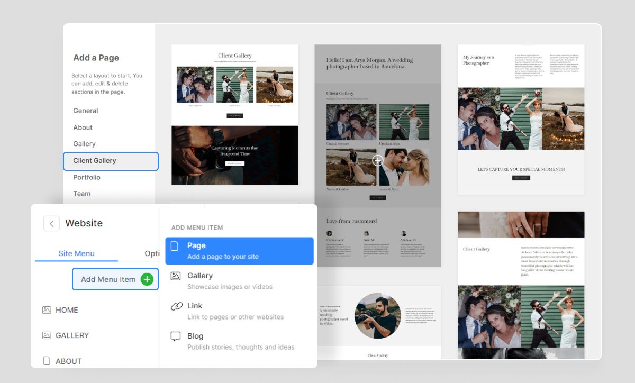Image resolution: width=635 pixels, height=383 pixels.
Task: Click the plus circle on the middle template
Action: tap(379, 160)
